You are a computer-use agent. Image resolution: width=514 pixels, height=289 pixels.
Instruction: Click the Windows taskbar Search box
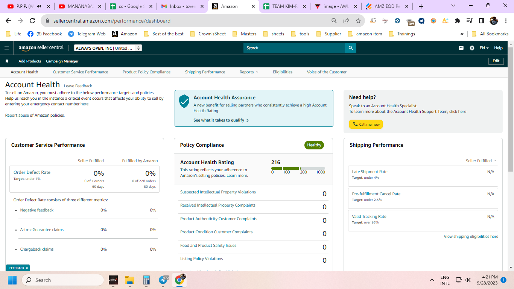62,280
